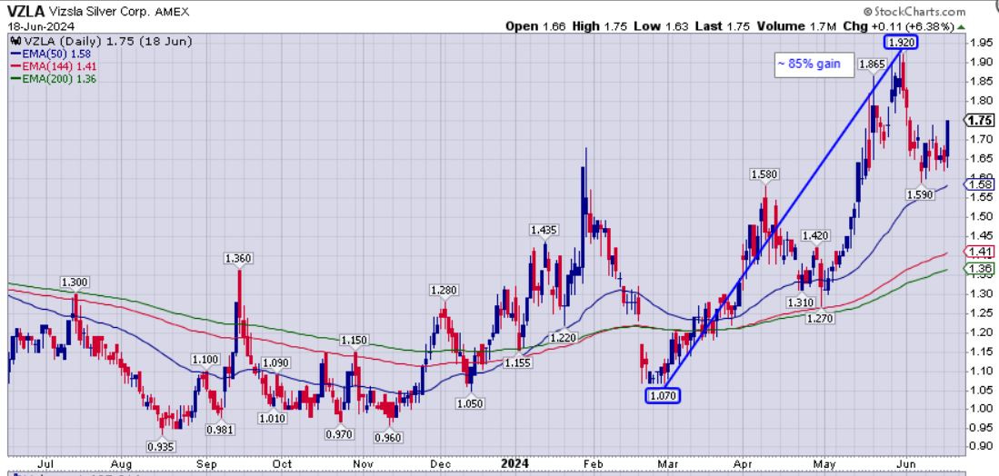Click the 1.300 peak label in July
This screenshot has width=999, height=476.
(75, 283)
